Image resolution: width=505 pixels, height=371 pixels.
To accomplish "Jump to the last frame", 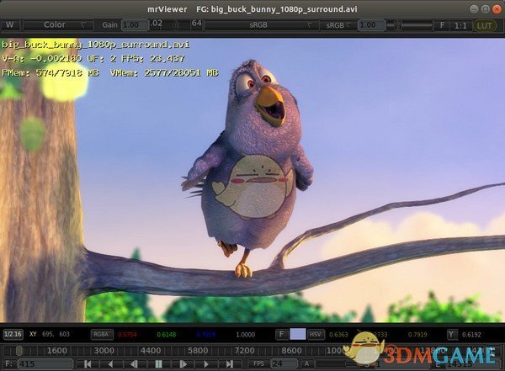I will (x=229, y=364).
